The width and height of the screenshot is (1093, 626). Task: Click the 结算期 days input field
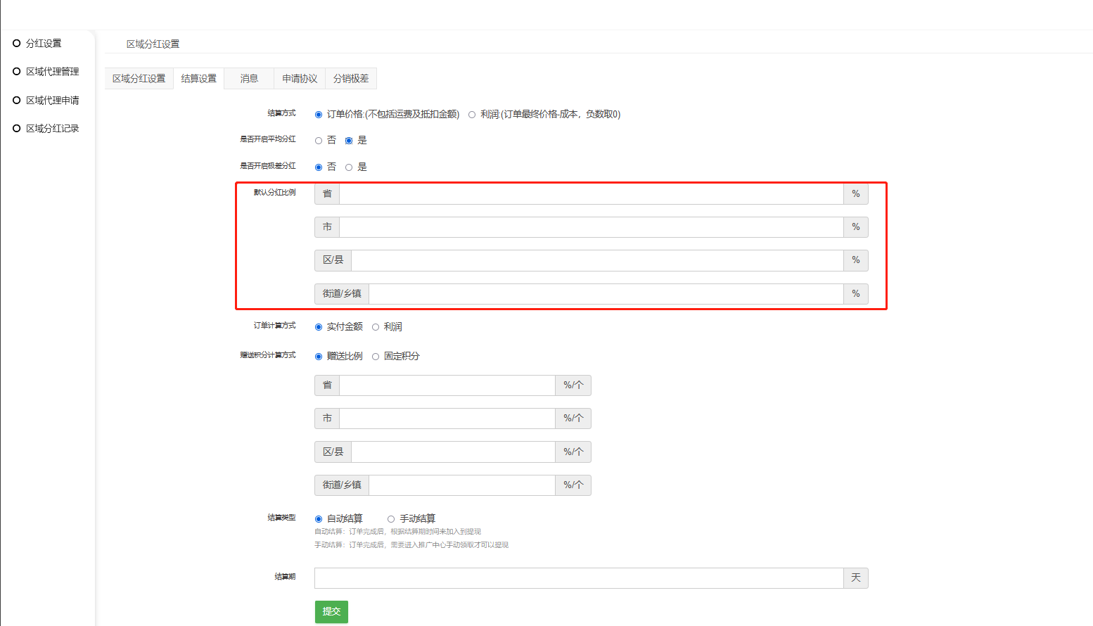coord(578,578)
